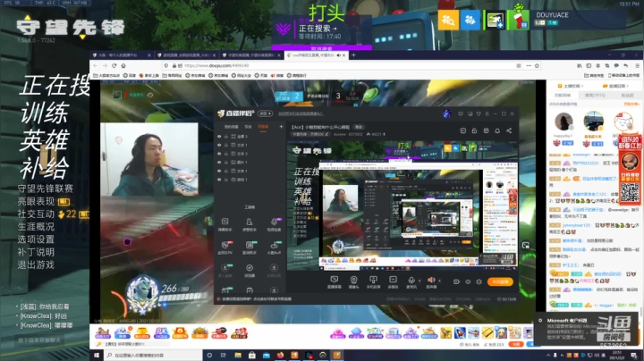Click the PK gift icon in Douyu gift bar
This screenshot has height=361, width=644.
[x=161, y=332]
